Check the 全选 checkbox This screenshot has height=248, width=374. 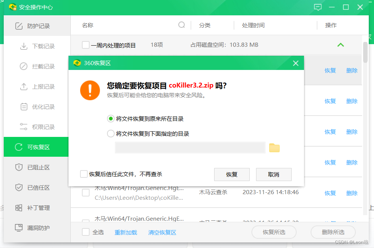click(x=86, y=232)
